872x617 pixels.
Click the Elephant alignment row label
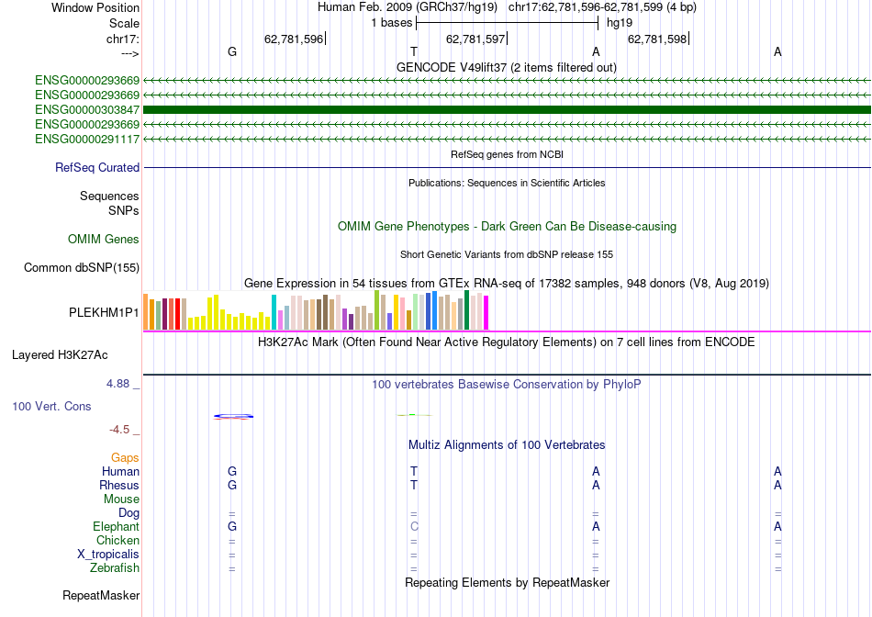(x=117, y=526)
